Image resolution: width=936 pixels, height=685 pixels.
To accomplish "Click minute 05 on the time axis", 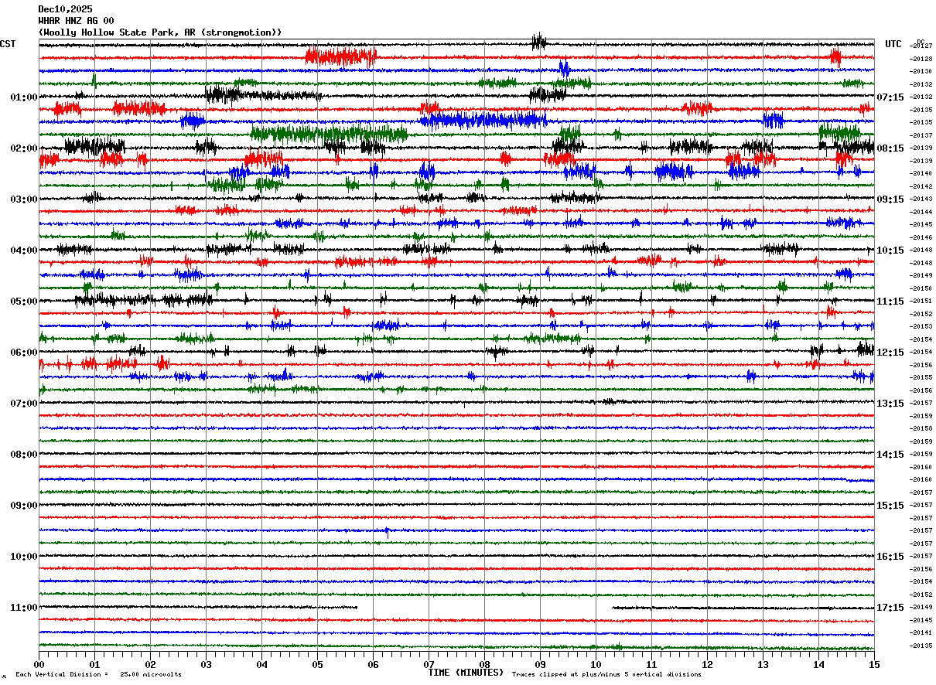I will point(317,664).
